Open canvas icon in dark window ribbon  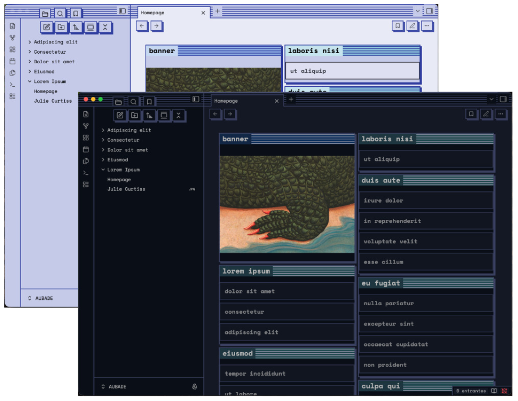tap(86, 137)
